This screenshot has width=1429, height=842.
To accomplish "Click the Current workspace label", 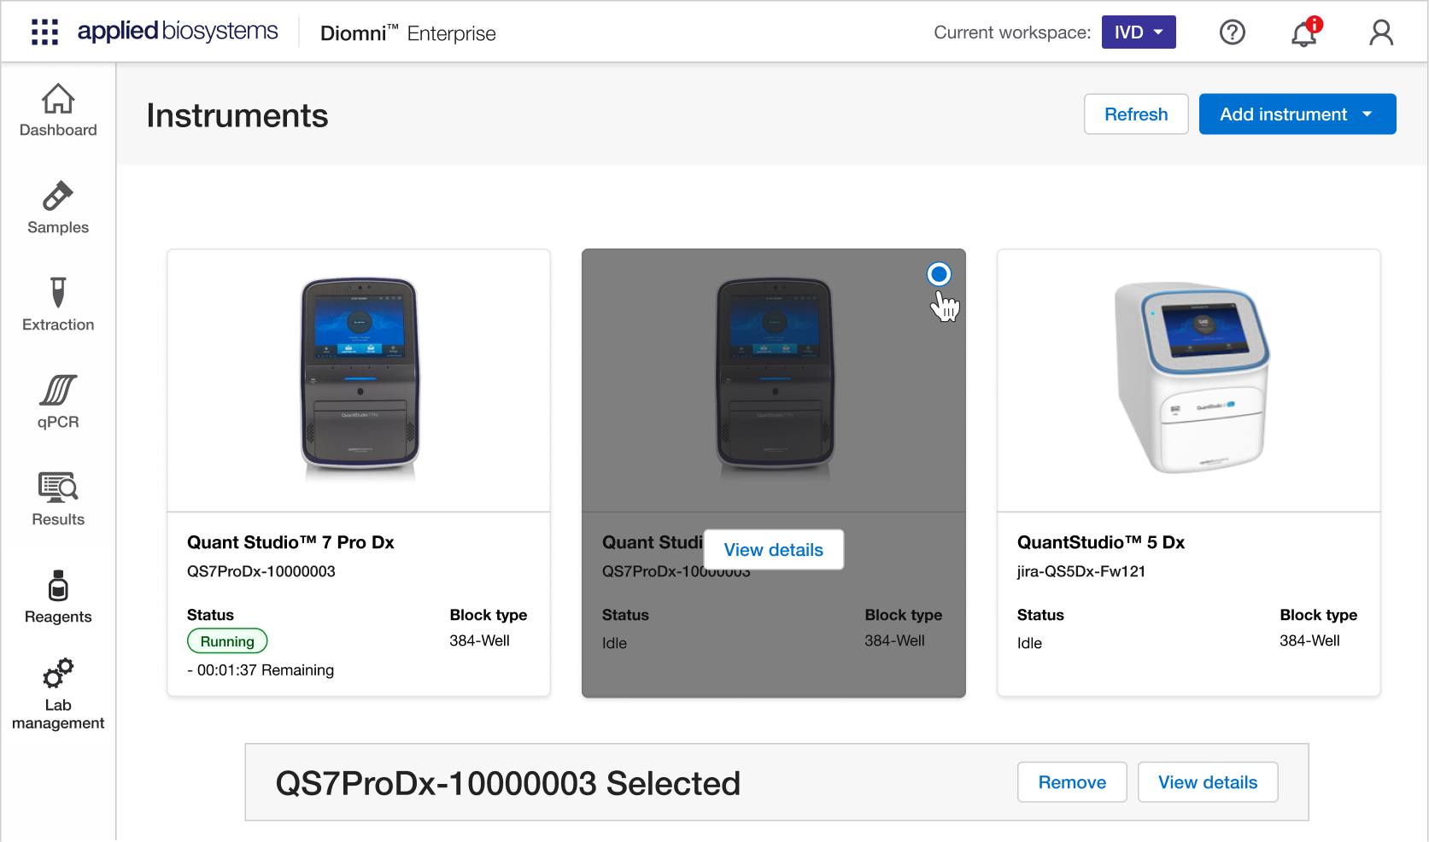I will [1012, 32].
